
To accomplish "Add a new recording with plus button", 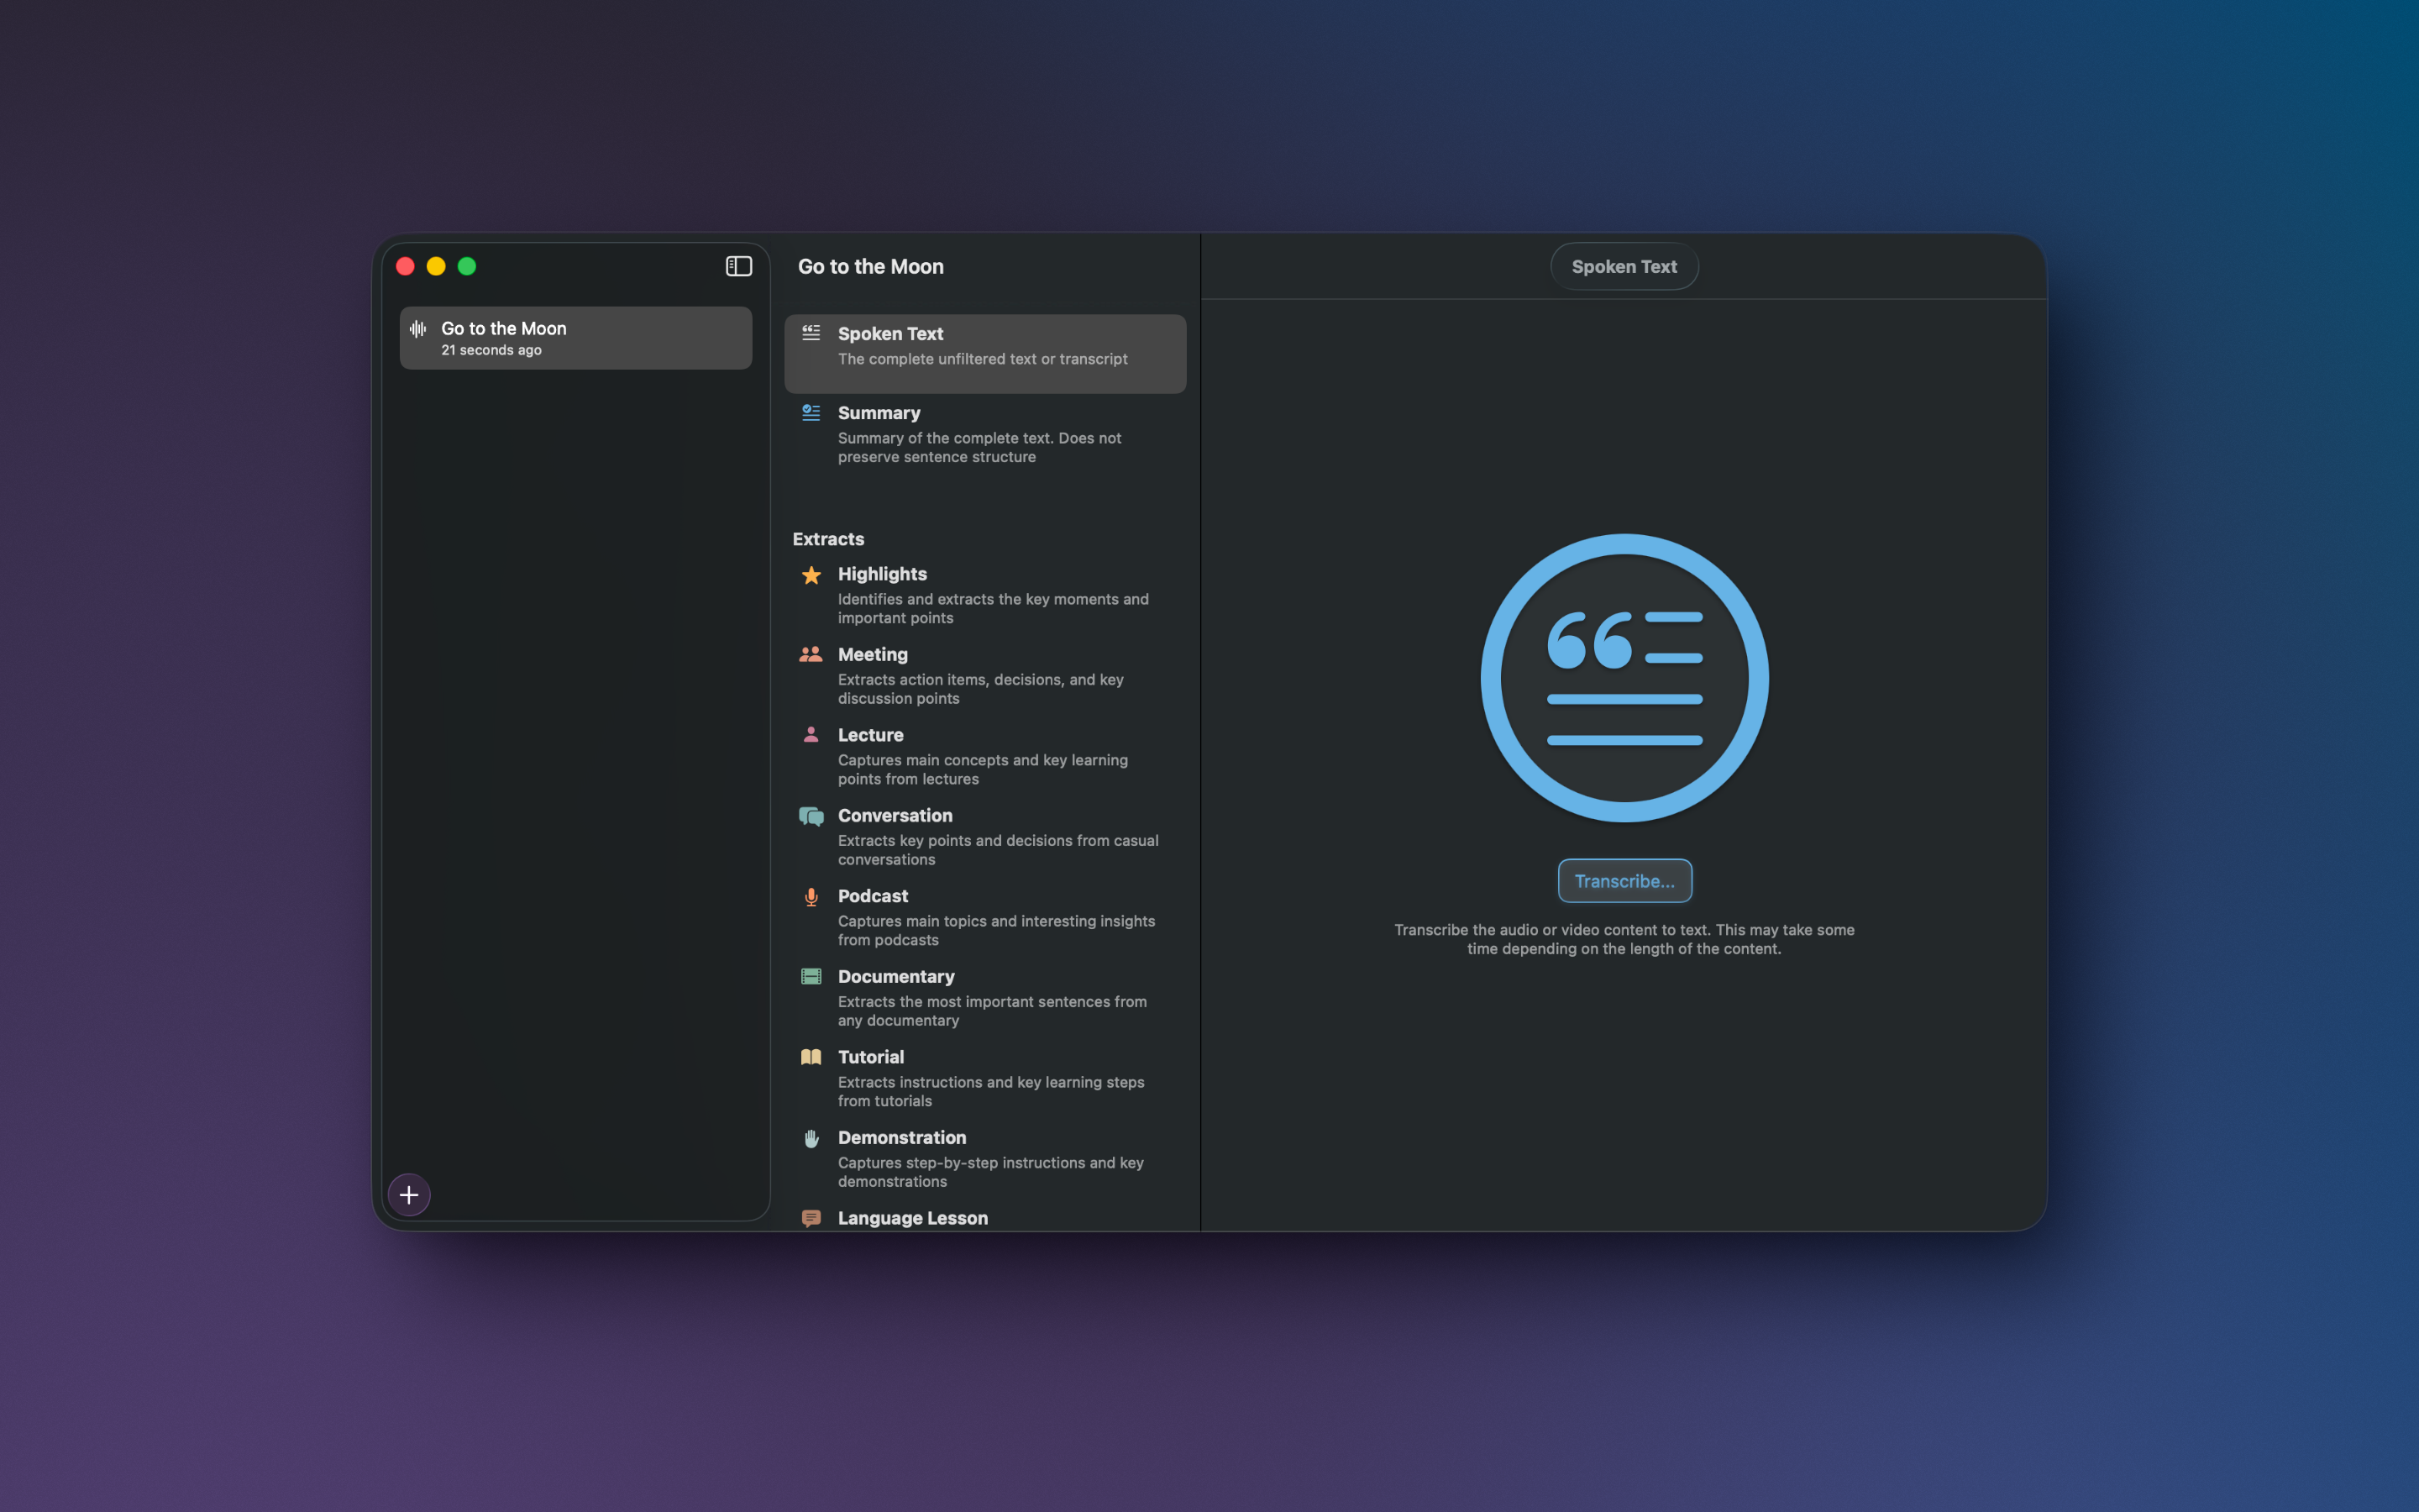I will [409, 1194].
